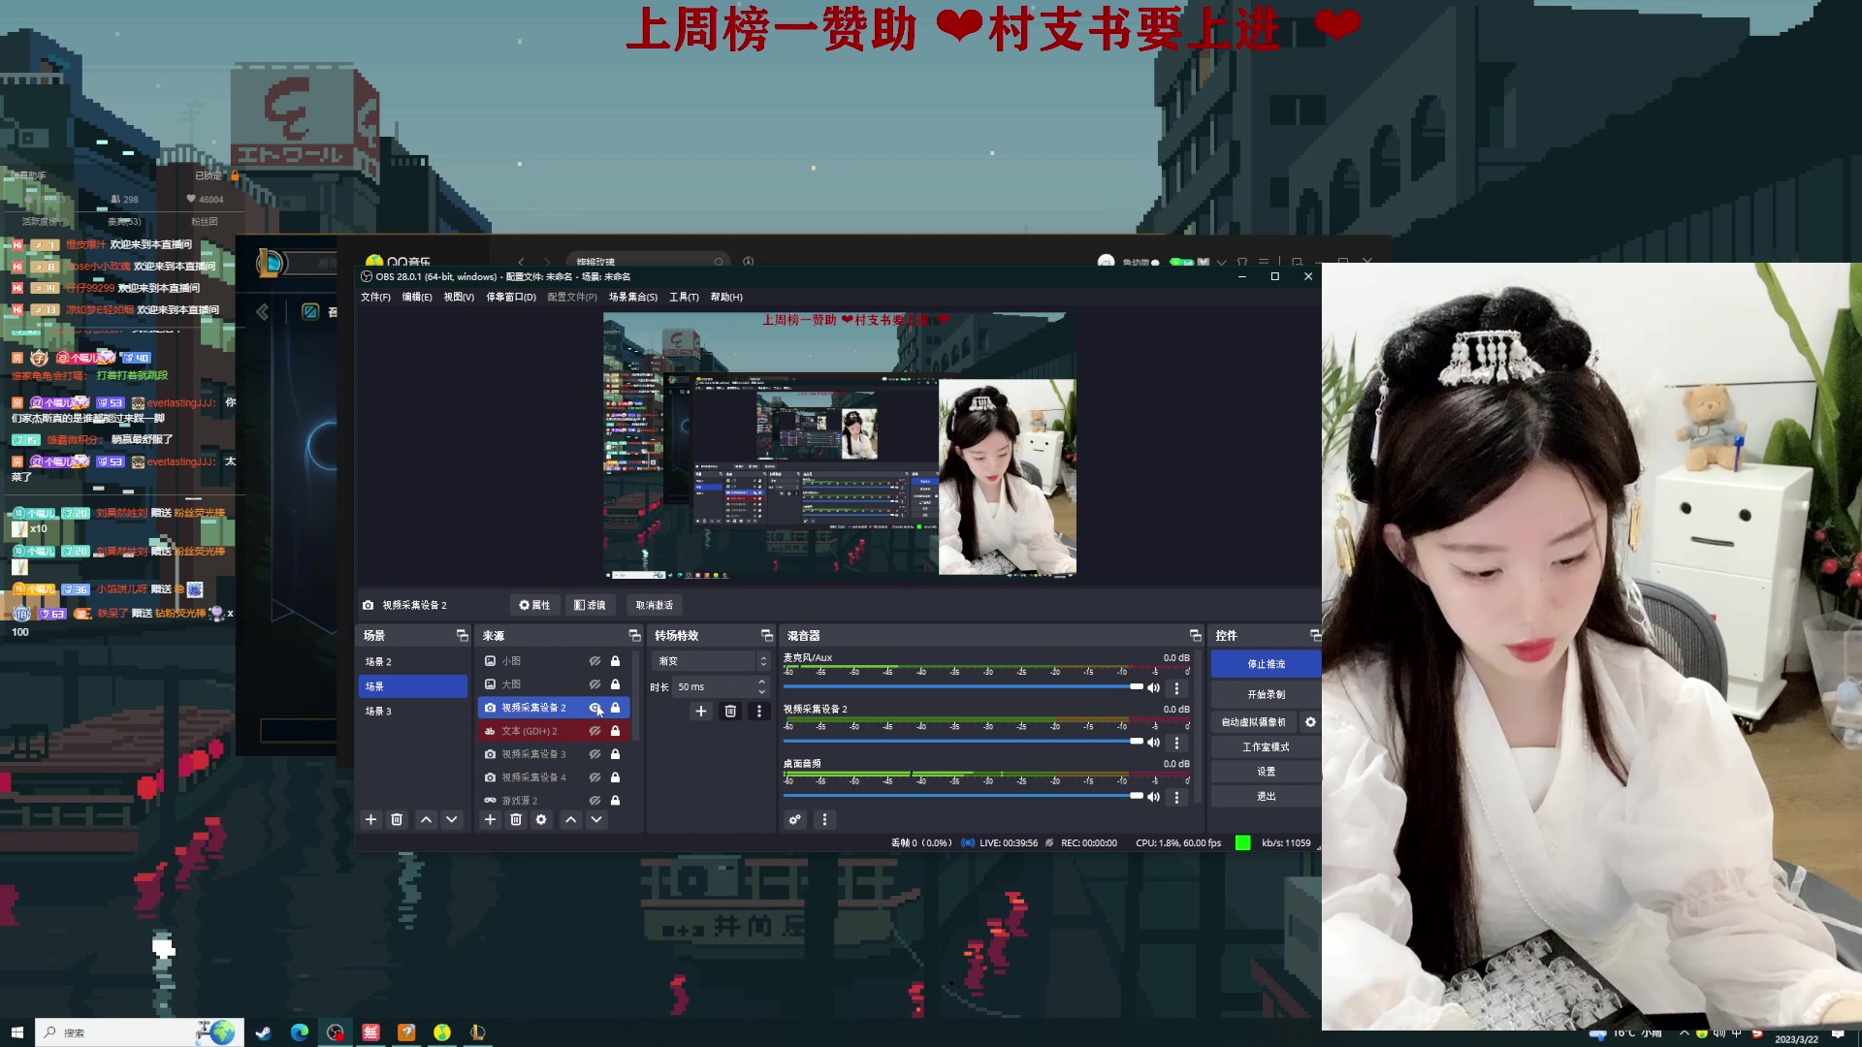Add a scene transition with plus button
Image resolution: width=1862 pixels, height=1047 pixels.
click(x=701, y=712)
